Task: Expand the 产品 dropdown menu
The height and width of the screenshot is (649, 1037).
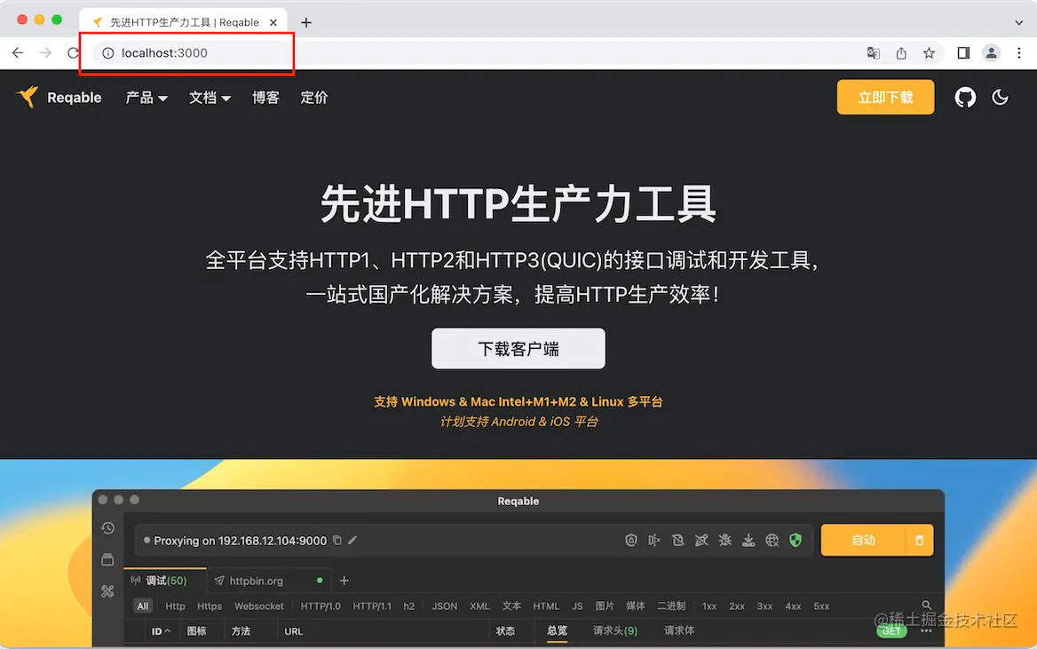Action: click(x=146, y=98)
